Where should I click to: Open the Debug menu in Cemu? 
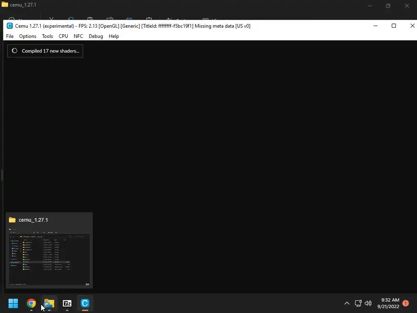coord(96,36)
